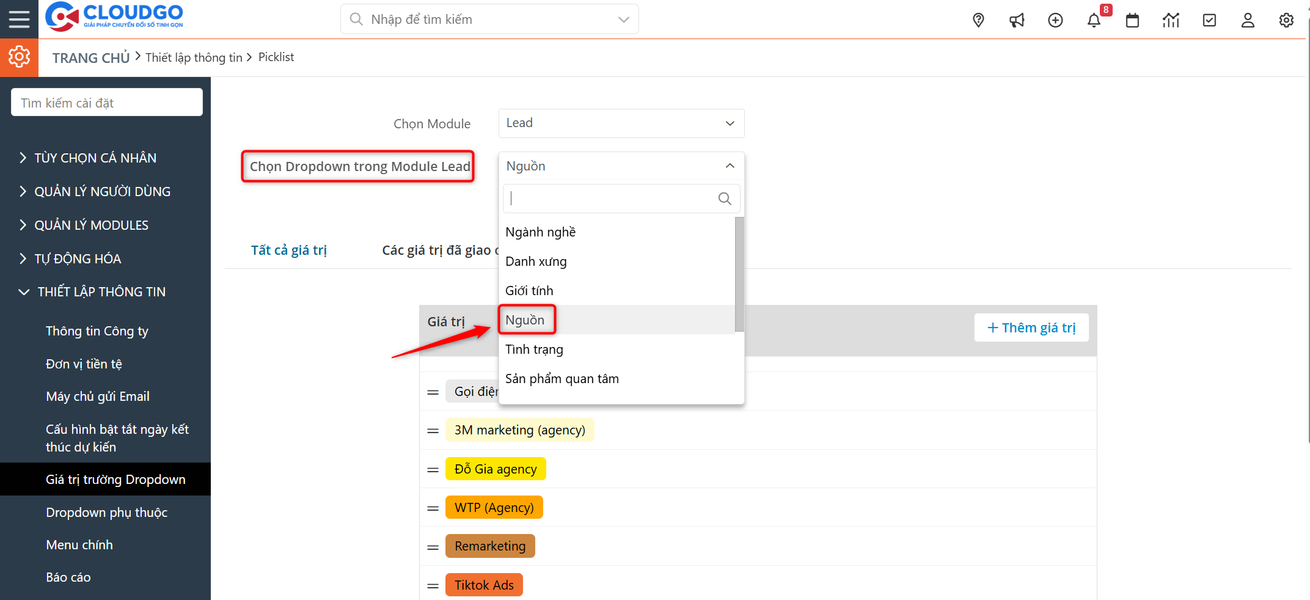This screenshot has height=600, width=1310.
Task: Open the announcements megaphone icon
Action: (x=1017, y=20)
